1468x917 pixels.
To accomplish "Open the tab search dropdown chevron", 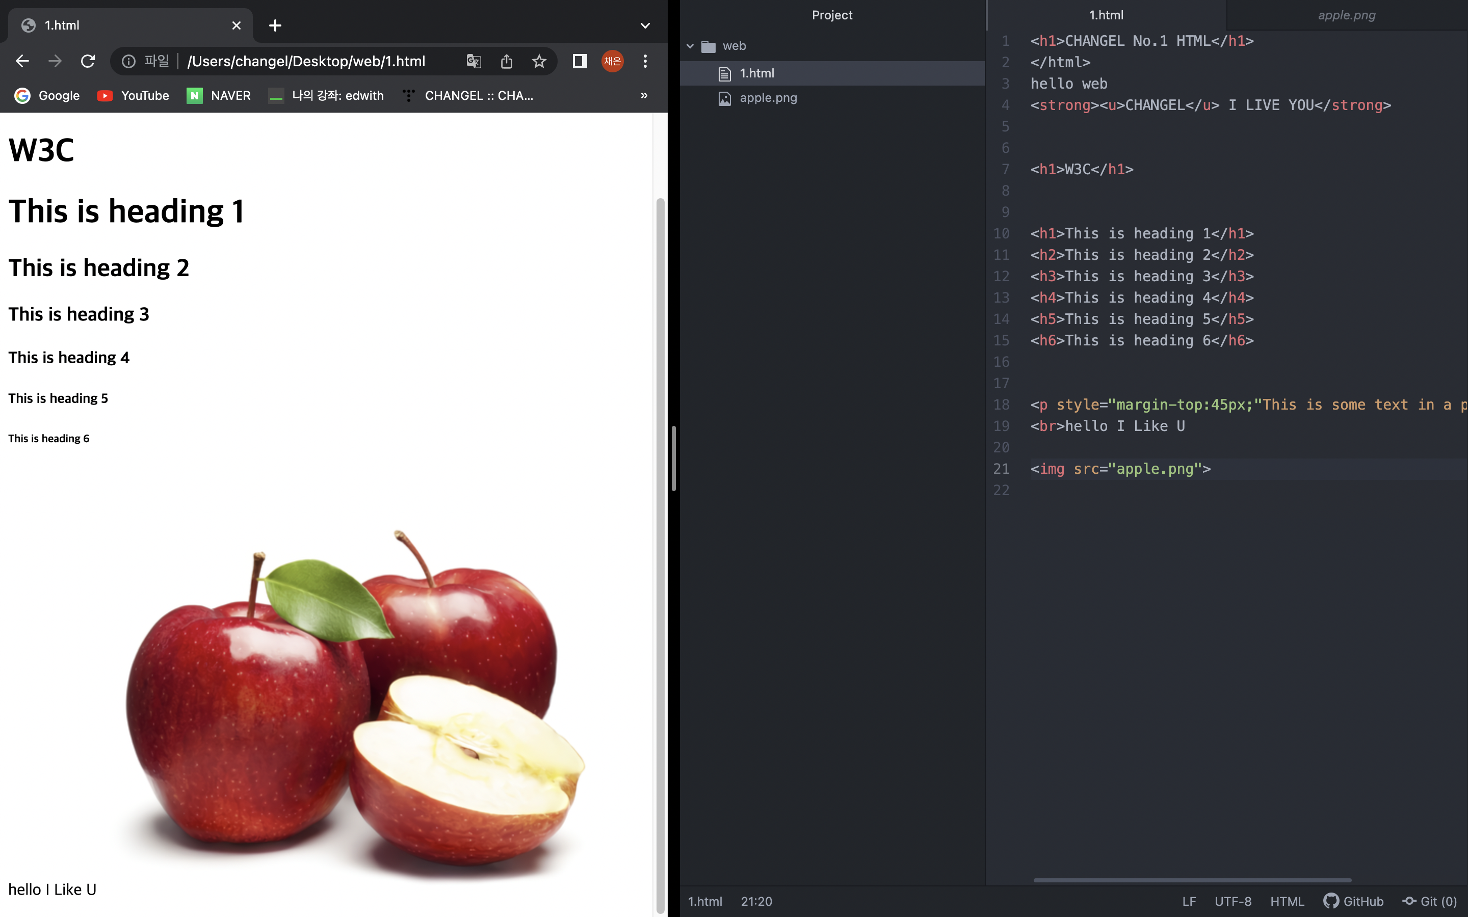I will [645, 25].
